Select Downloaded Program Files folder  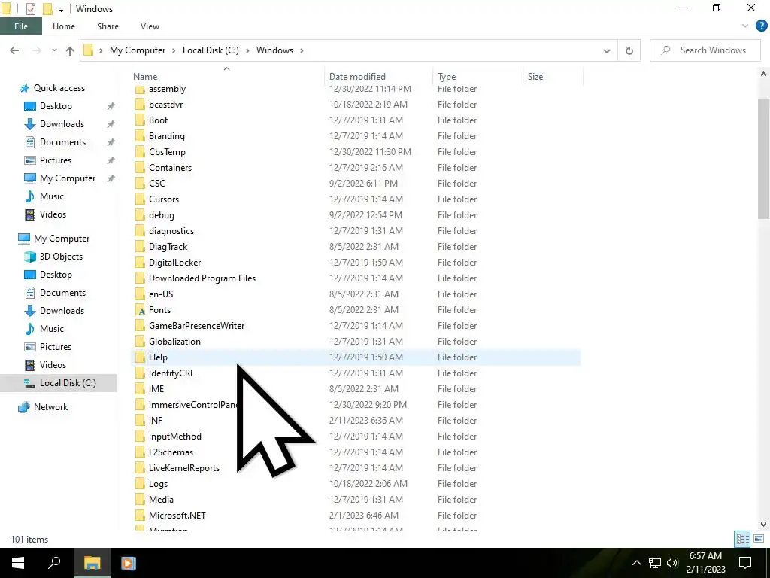202,278
